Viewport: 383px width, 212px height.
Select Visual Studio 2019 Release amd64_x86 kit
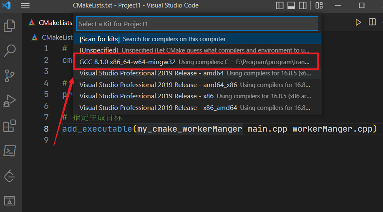[197, 85]
